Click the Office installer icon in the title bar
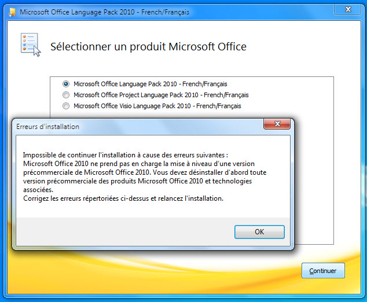367x302 pixels. (12, 12)
